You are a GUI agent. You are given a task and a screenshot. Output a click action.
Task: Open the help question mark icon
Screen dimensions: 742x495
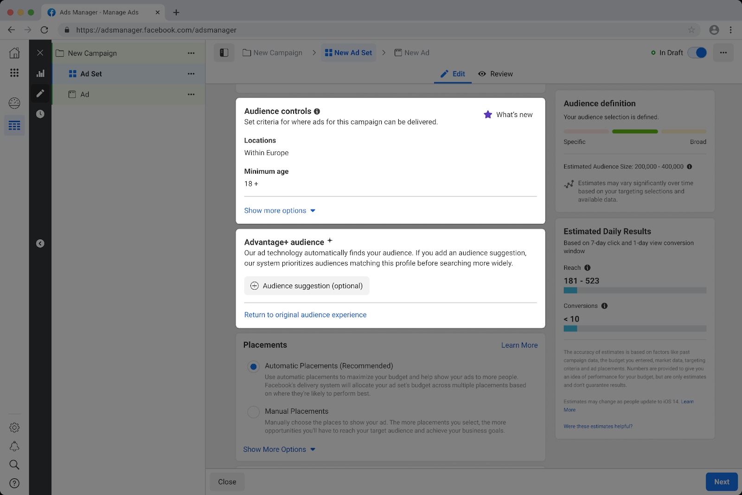[x=14, y=483]
